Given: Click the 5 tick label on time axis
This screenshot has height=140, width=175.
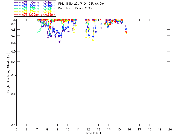Looking at the screenshot, I should pyautogui.click(x=16, y=129).
